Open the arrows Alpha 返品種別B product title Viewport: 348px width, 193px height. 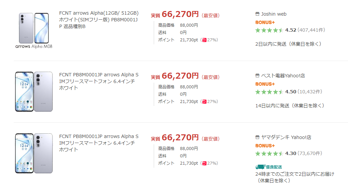[99, 20]
